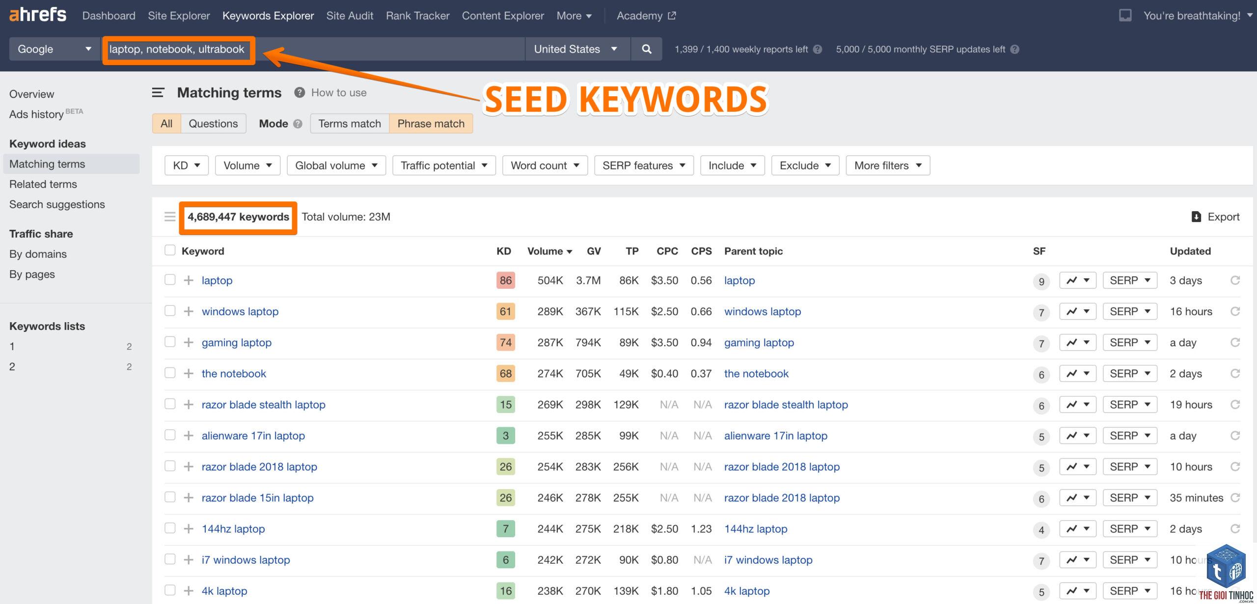Open Search suggestions in sidebar
Image resolution: width=1257 pixels, height=604 pixels.
[x=57, y=204]
